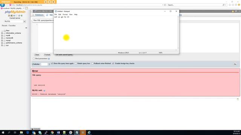Open the address bar dropdown arrow
The width and height of the screenshot is (241, 135).
(x=163, y=5)
